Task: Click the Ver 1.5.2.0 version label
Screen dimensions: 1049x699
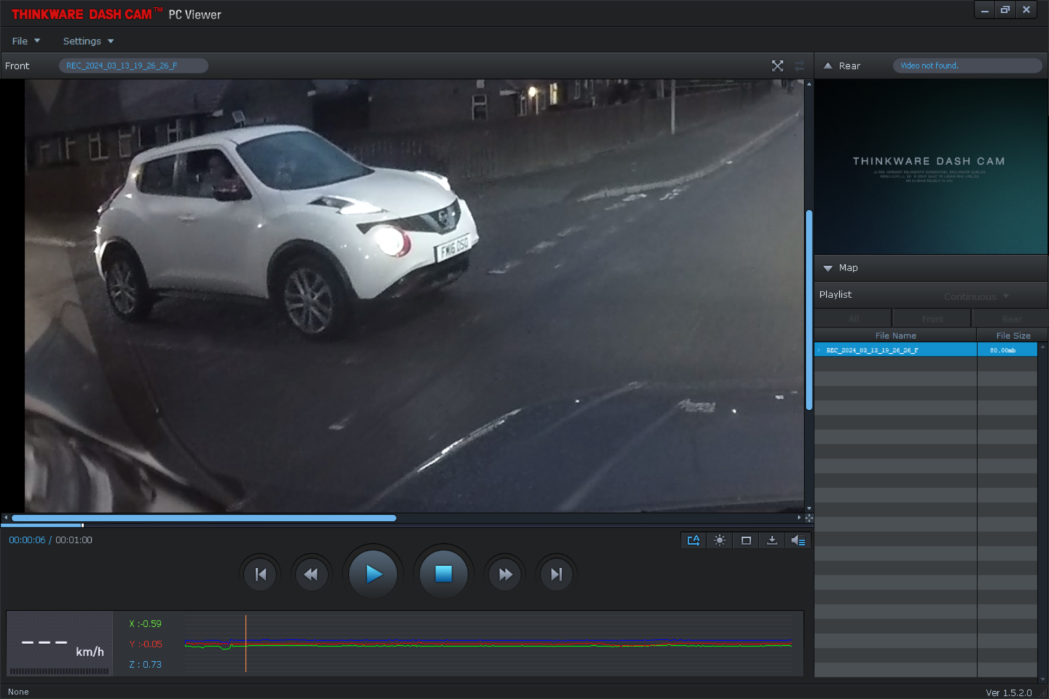Action: pos(1008,692)
